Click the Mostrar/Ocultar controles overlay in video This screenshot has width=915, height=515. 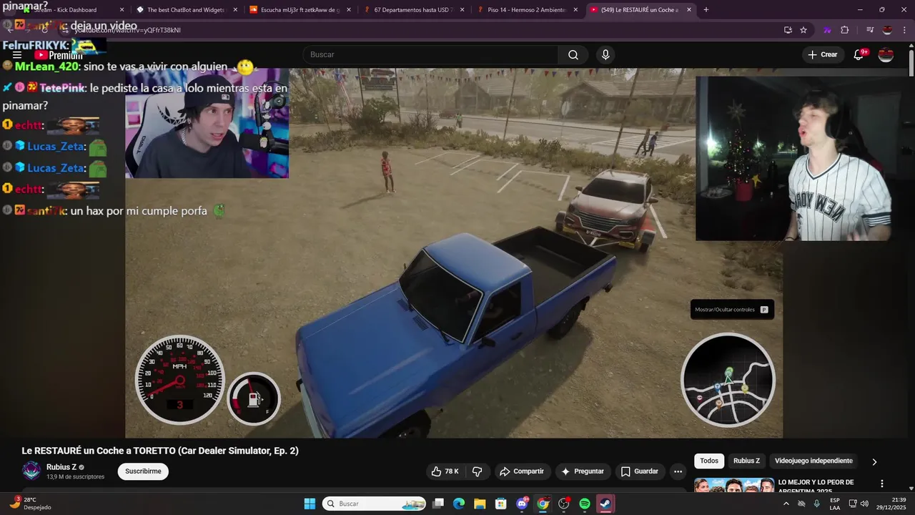(732, 310)
